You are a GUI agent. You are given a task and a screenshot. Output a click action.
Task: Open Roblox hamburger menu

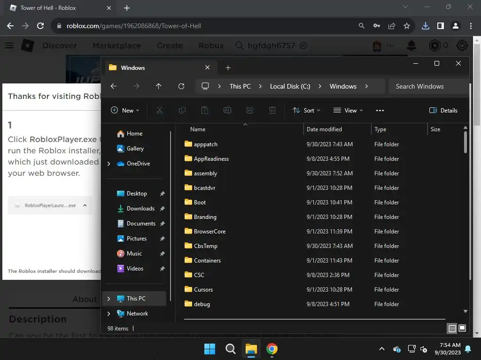(9, 45)
